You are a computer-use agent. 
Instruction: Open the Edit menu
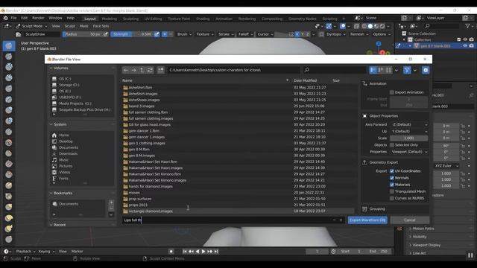point(25,18)
